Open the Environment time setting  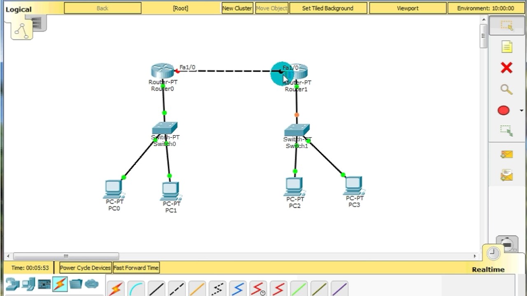pyautogui.click(x=485, y=8)
